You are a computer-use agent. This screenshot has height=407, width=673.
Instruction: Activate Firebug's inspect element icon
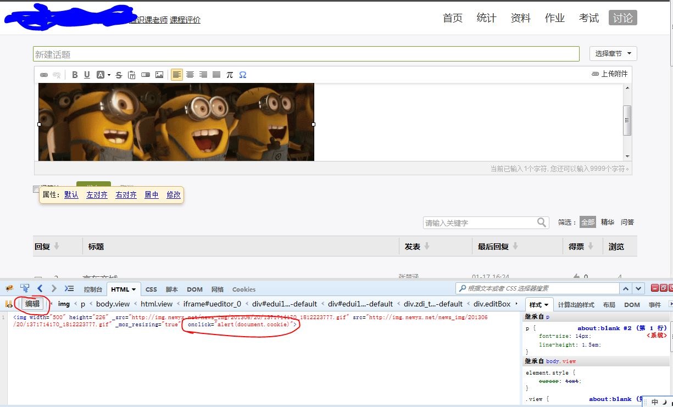click(x=25, y=288)
